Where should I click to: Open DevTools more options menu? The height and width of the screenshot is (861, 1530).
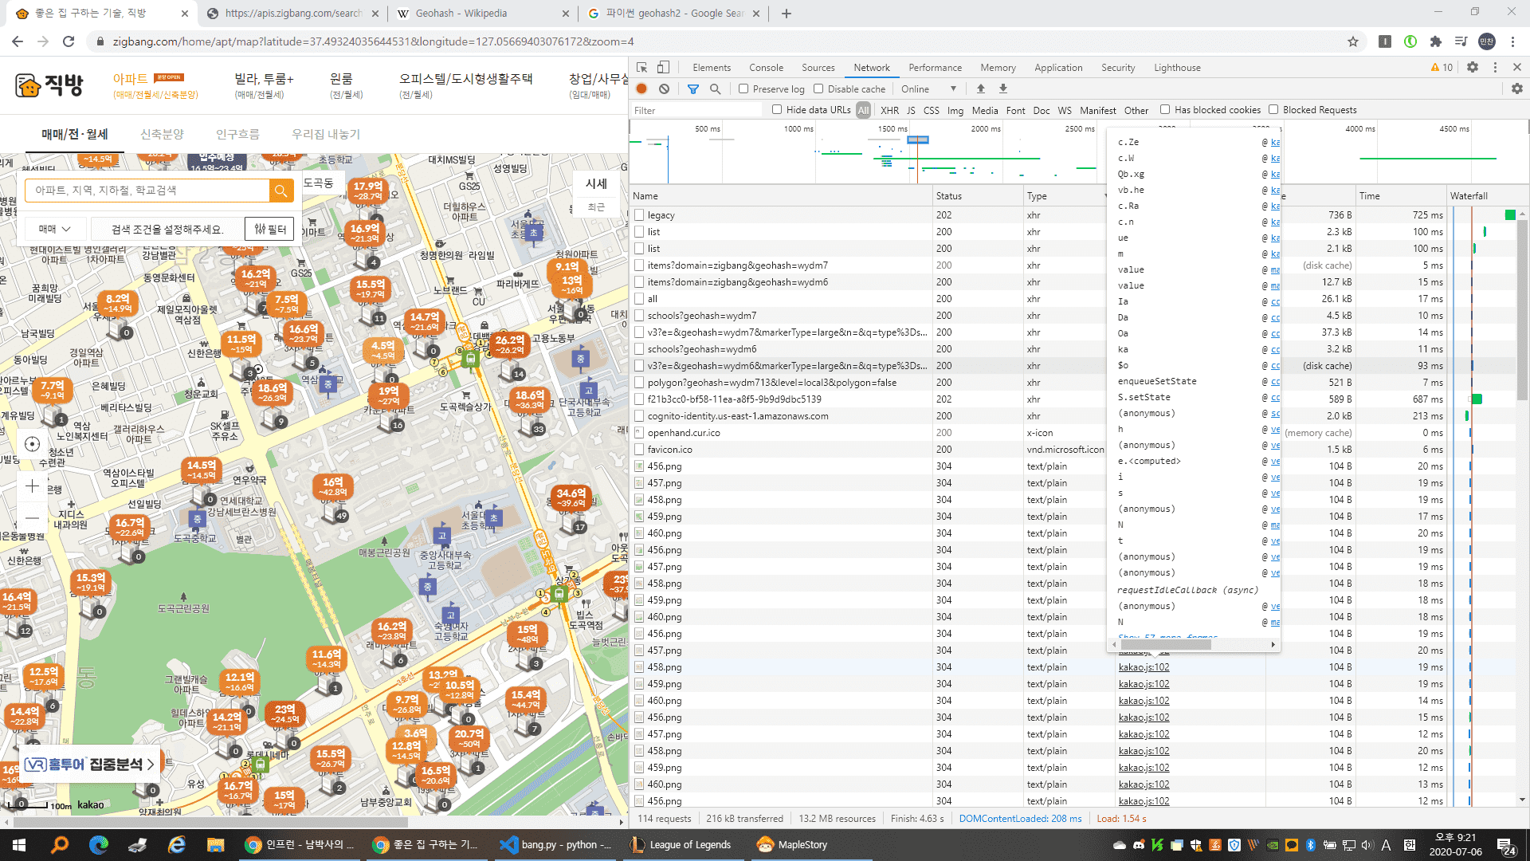pyautogui.click(x=1495, y=68)
